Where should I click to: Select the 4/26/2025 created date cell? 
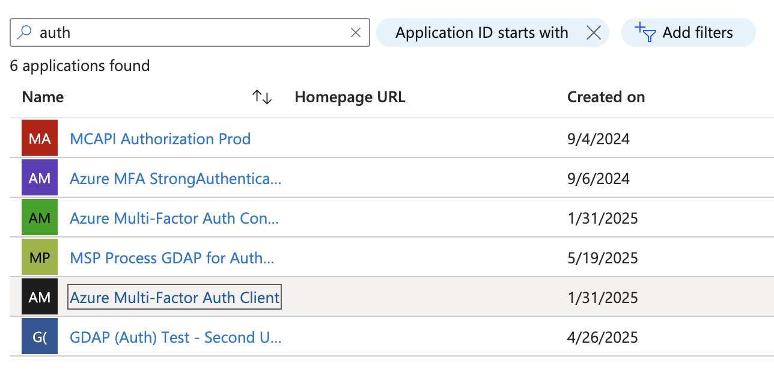click(603, 337)
